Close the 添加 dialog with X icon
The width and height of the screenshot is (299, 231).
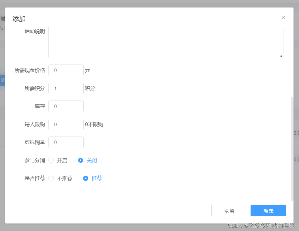(x=283, y=18)
